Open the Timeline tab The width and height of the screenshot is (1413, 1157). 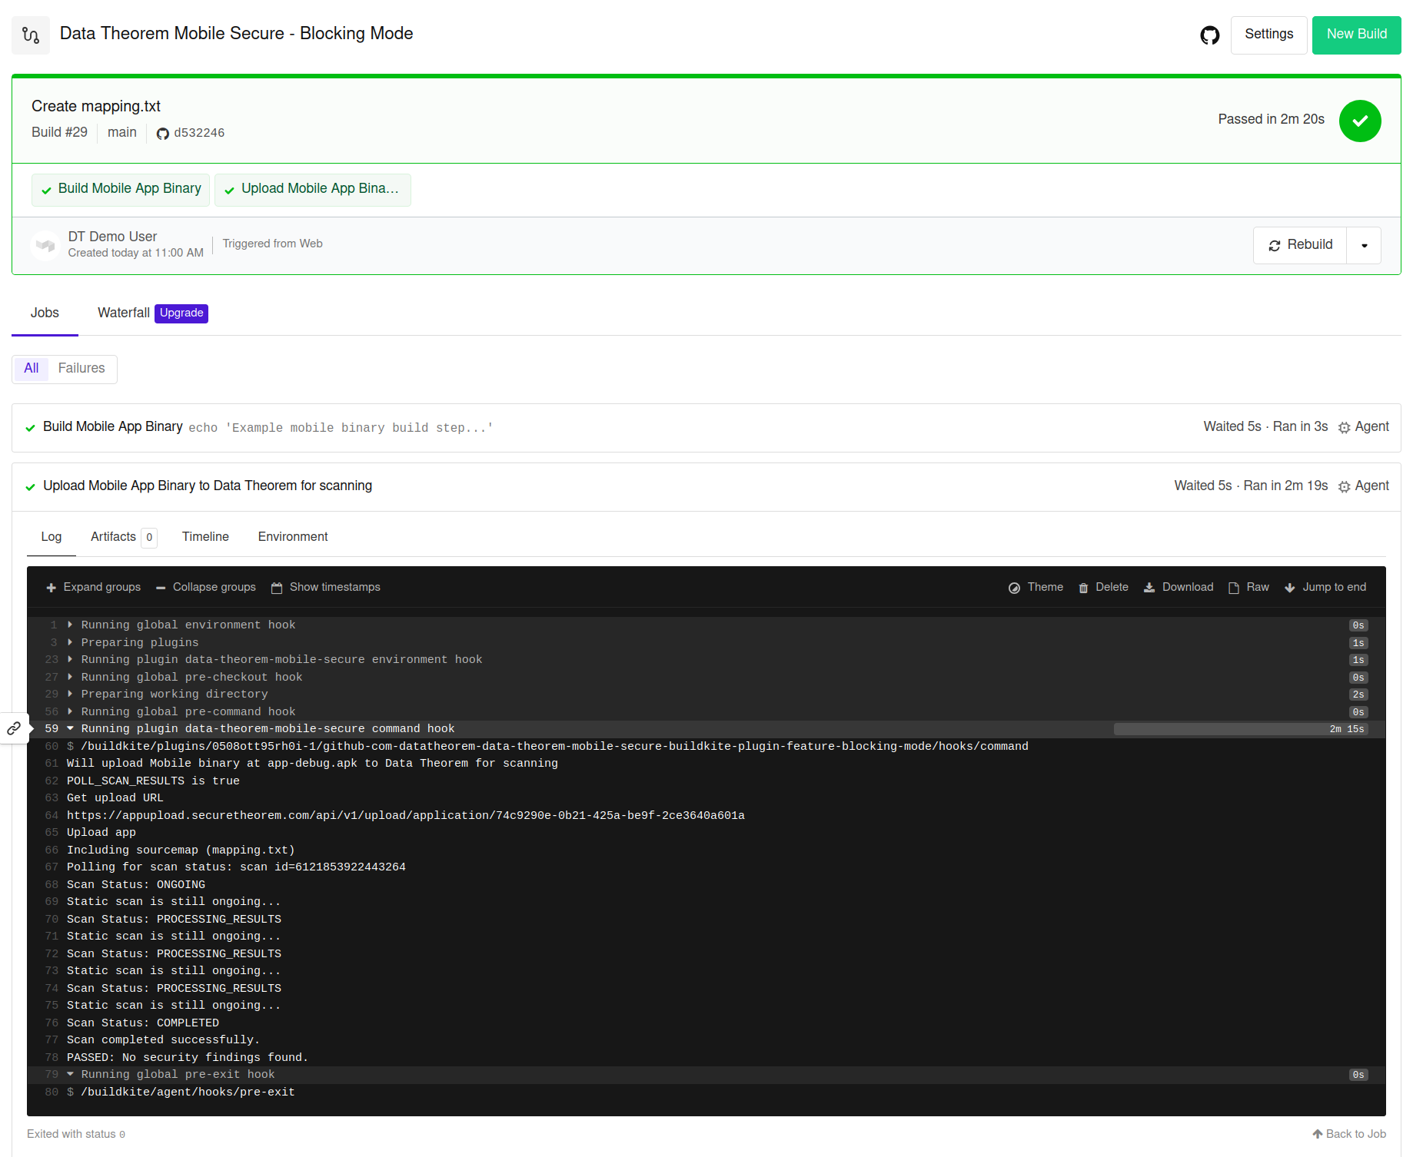205,537
